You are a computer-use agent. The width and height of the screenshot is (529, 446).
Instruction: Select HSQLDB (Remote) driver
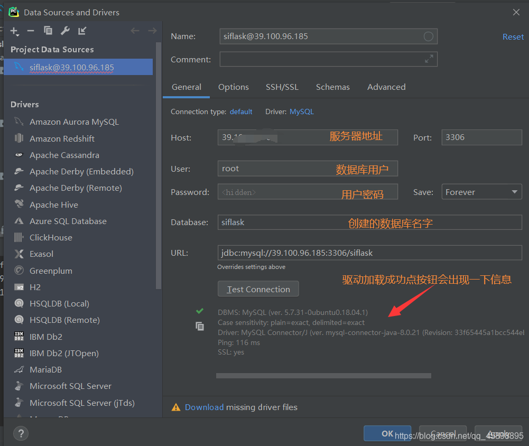pyautogui.click(x=65, y=320)
